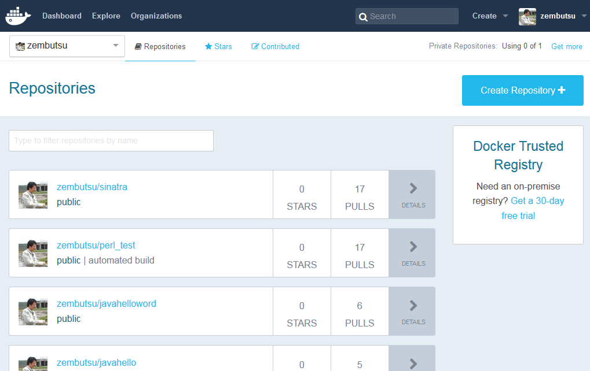Click the edit icon beside Contributed
590x371 pixels.
(x=255, y=46)
